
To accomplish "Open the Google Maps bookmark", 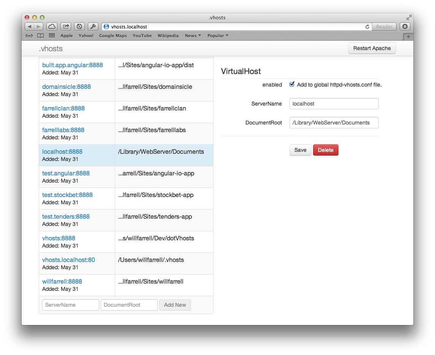I will click(x=113, y=36).
